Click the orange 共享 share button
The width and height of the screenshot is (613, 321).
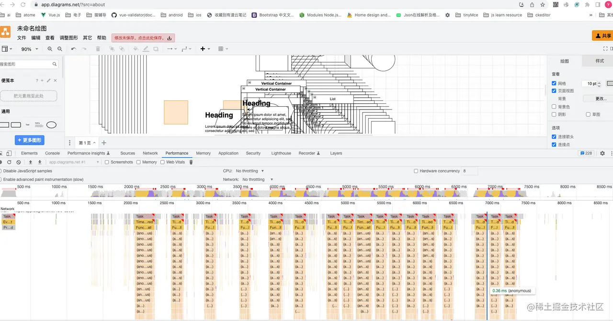pyautogui.click(x=602, y=35)
